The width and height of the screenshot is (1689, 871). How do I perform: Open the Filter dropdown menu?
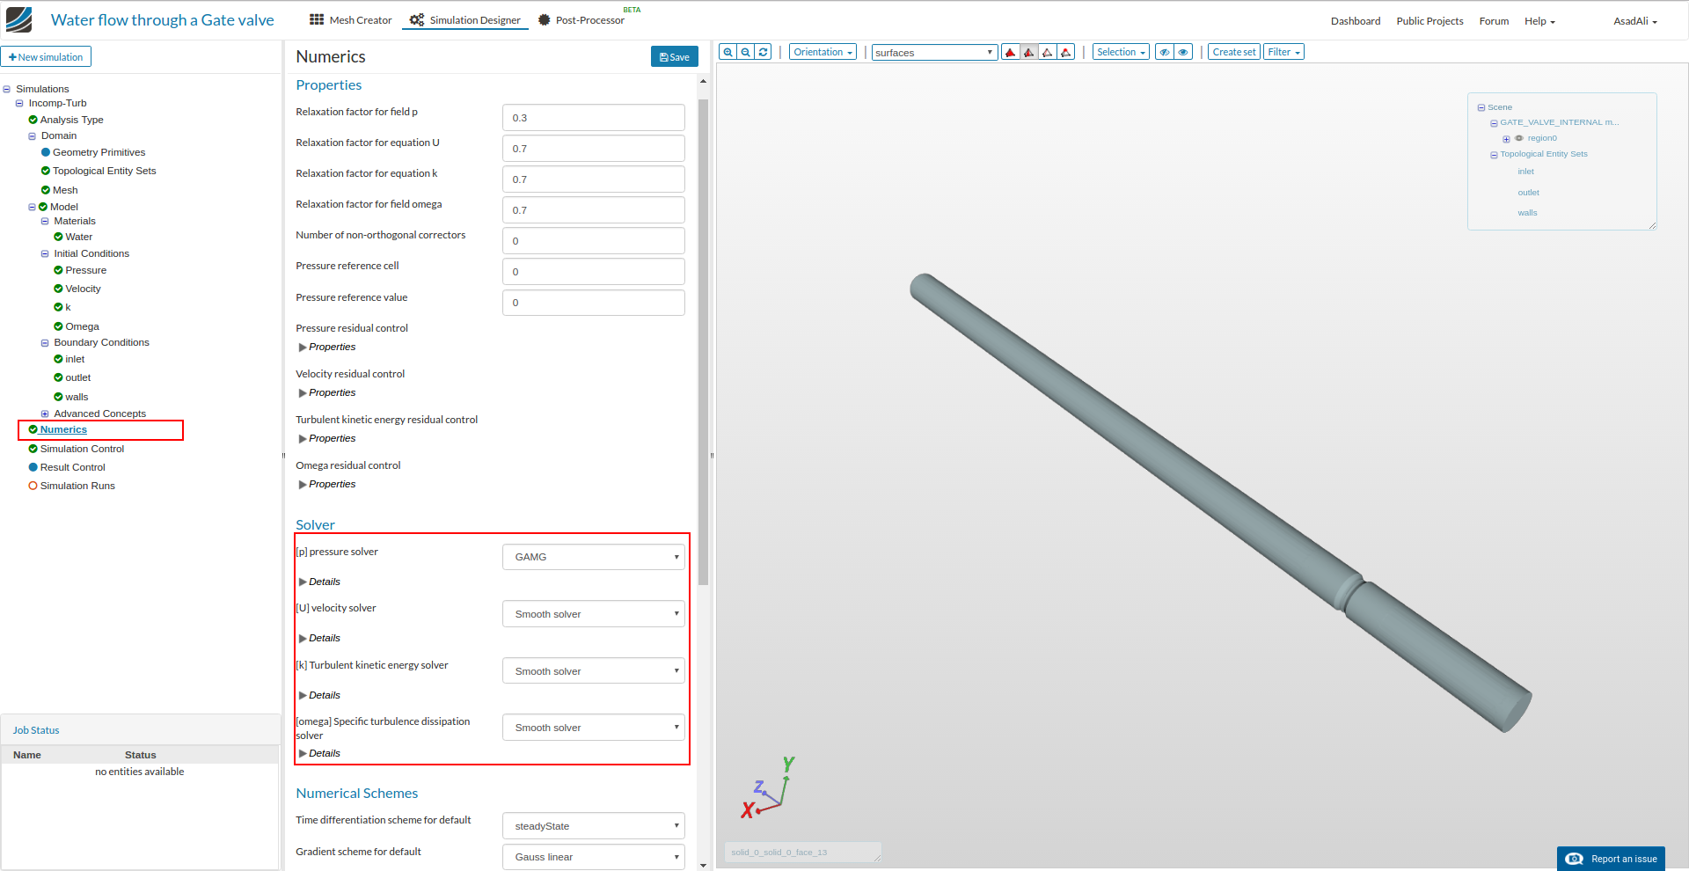(x=1283, y=52)
